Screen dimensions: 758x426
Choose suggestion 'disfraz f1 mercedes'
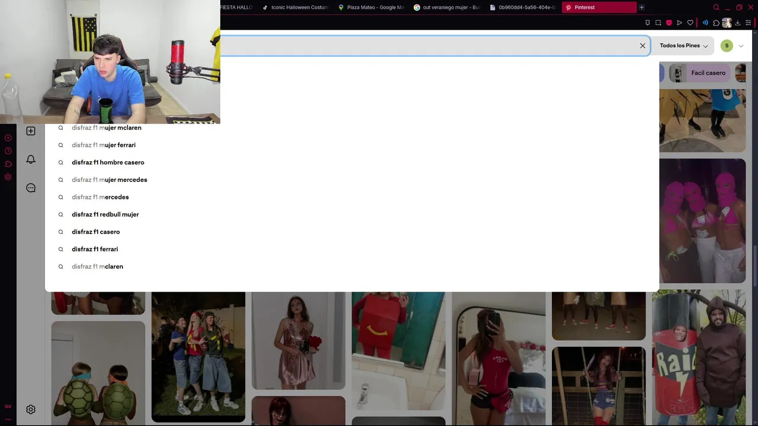click(x=100, y=197)
